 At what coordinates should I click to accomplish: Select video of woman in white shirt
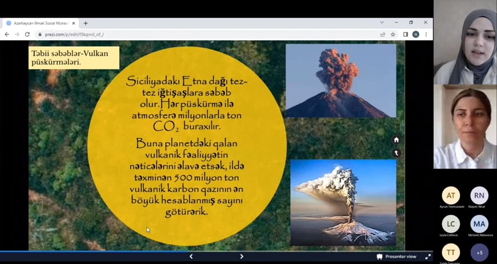click(x=465, y=126)
